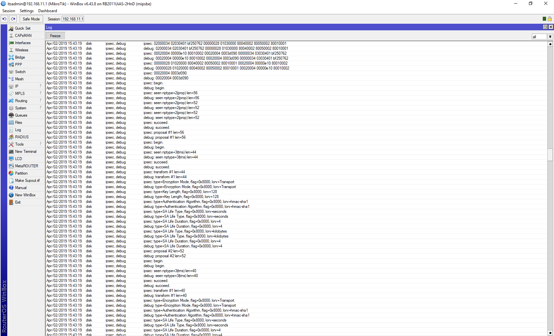Click the Redo arrow icon in toolbar
The width and height of the screenshot is (554, 336).
13,19
